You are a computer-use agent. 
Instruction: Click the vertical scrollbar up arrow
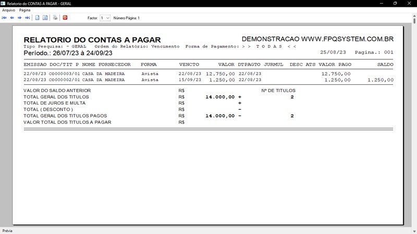tap(414, 16)
